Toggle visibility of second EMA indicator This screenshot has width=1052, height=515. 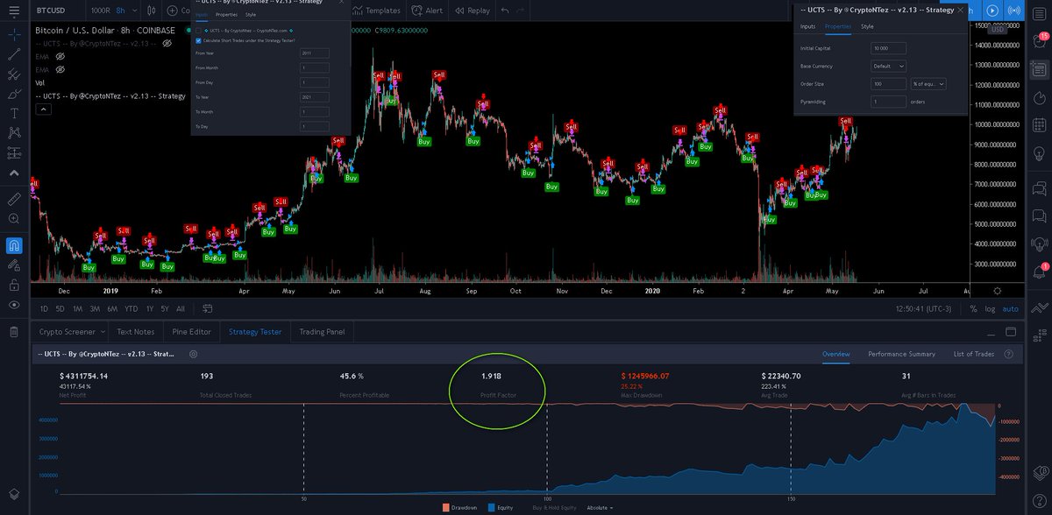pos(60,69)
